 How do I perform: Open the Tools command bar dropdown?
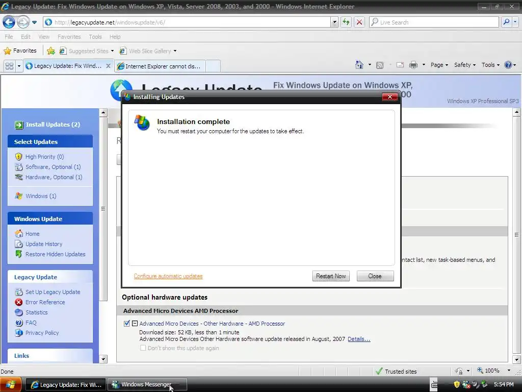[x=491, y=65]
